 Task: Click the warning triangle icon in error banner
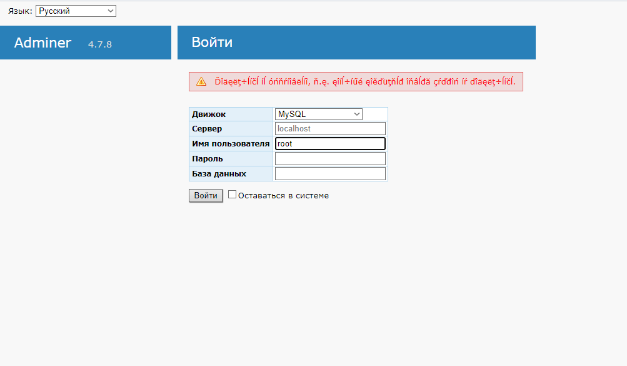(x=201, y=82)
